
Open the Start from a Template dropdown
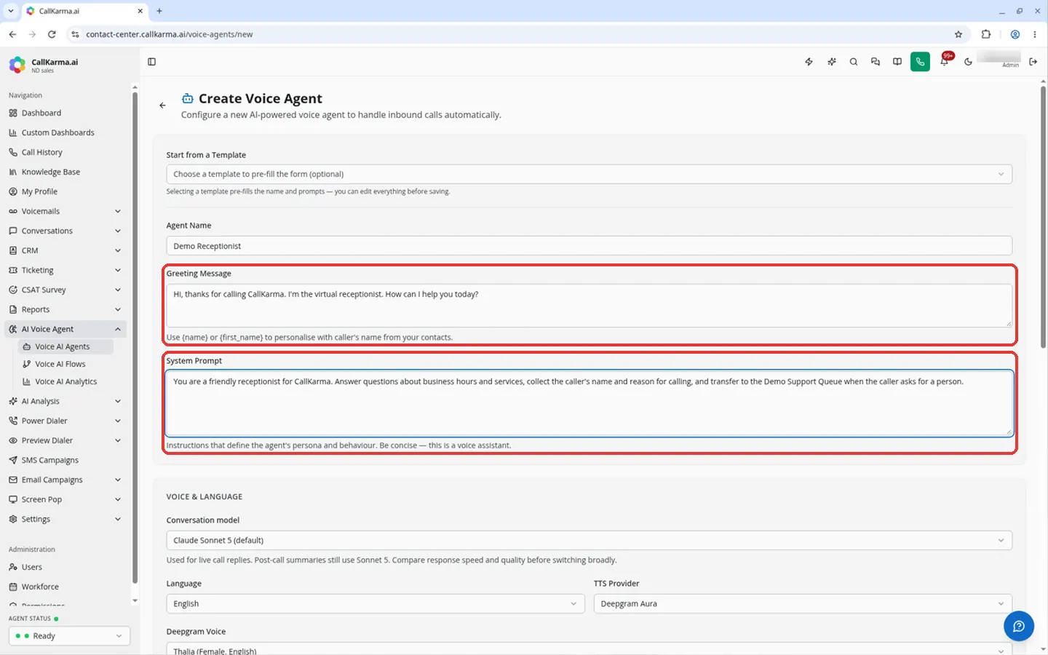tap(589, 174)
